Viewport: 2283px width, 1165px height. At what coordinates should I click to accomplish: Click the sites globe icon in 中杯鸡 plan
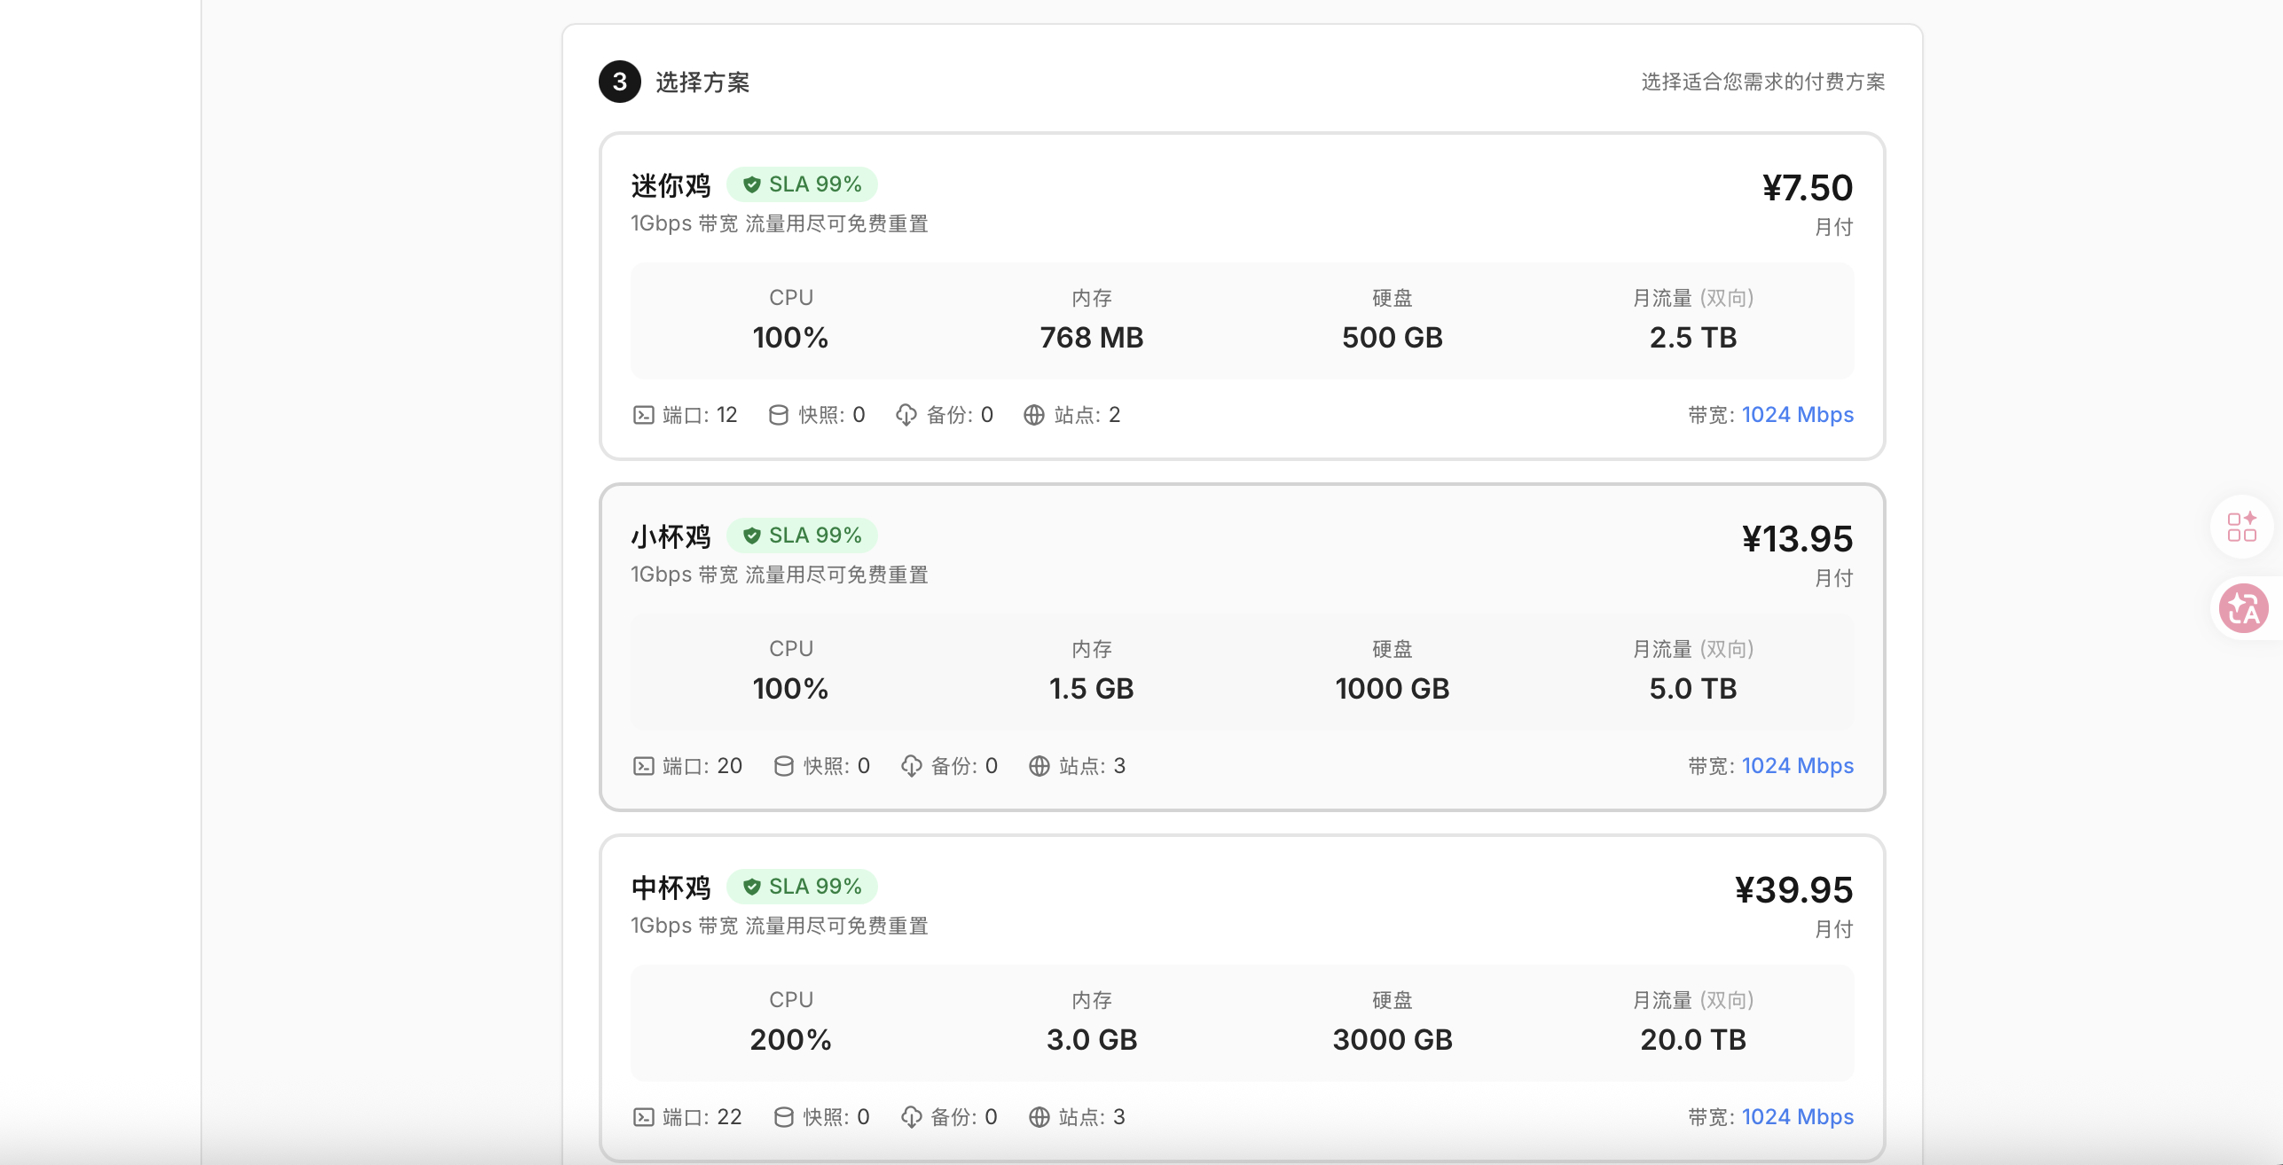(x=1039, y=1117)
